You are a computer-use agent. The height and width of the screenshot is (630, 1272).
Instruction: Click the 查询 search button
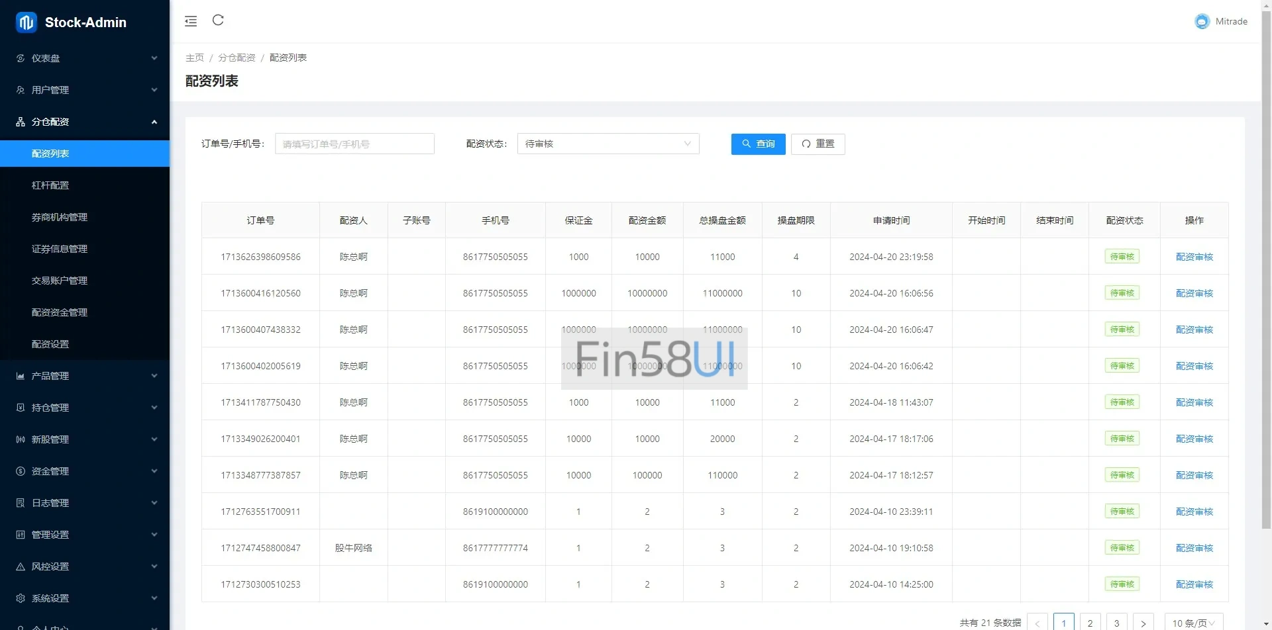click(758, 144)
